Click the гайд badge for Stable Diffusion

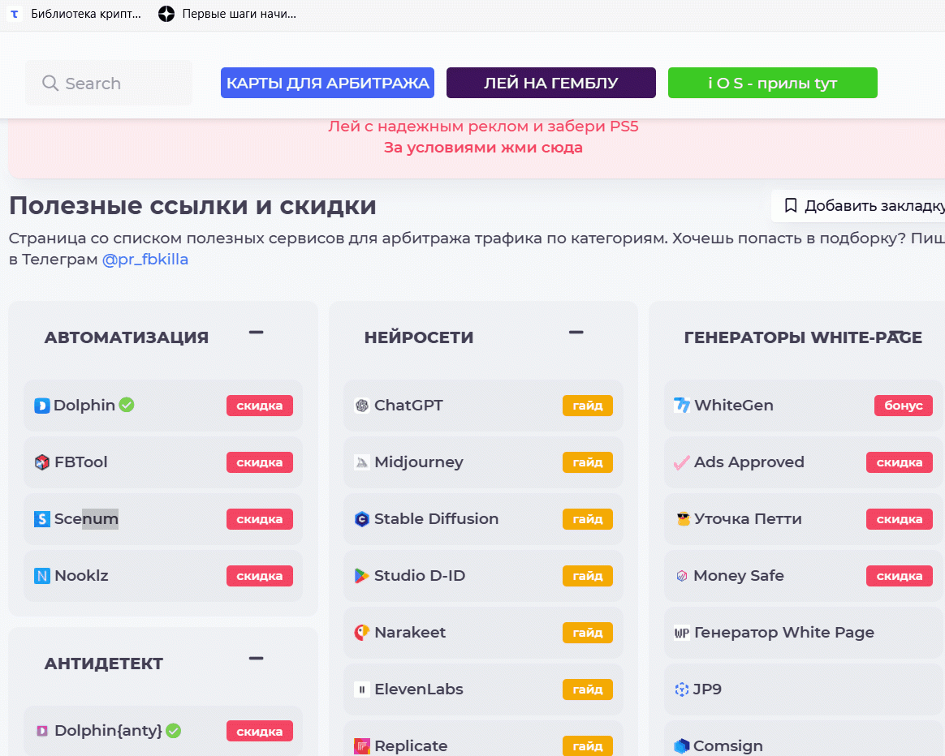pyautogui.click(x=588, y=518)
